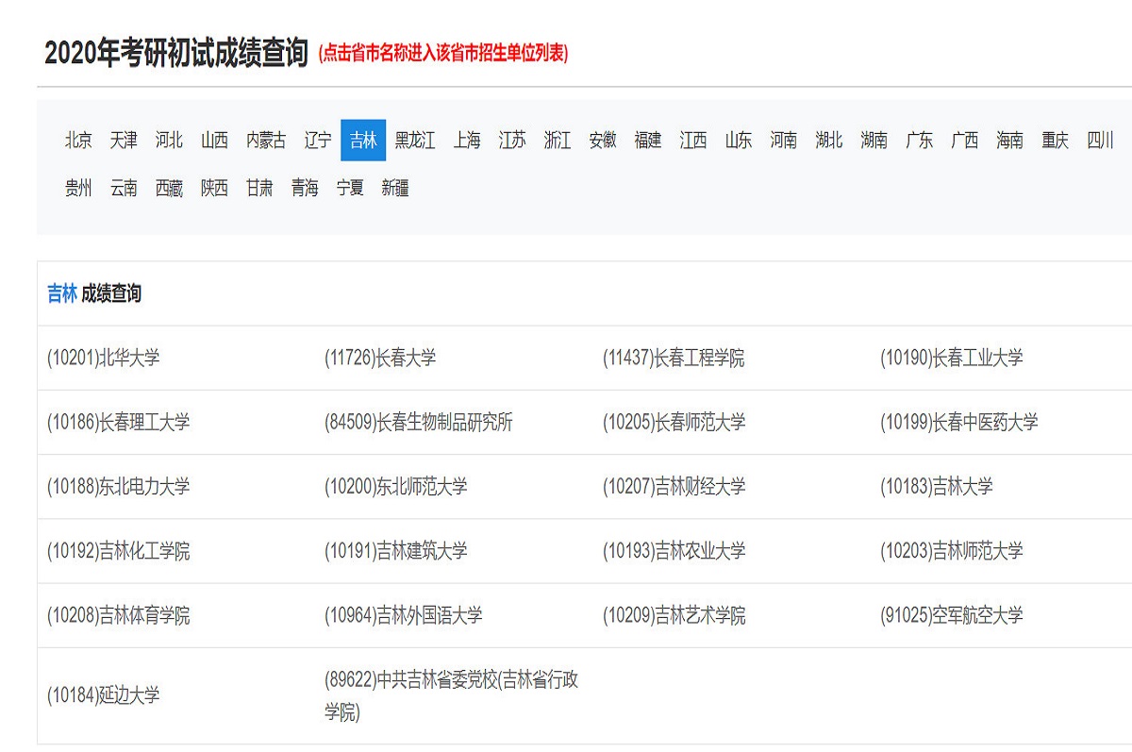The height and width of the screenshot is (752, 1132).
Task: Click the blue 吉林 heading link
Action: tap(62, 294)
